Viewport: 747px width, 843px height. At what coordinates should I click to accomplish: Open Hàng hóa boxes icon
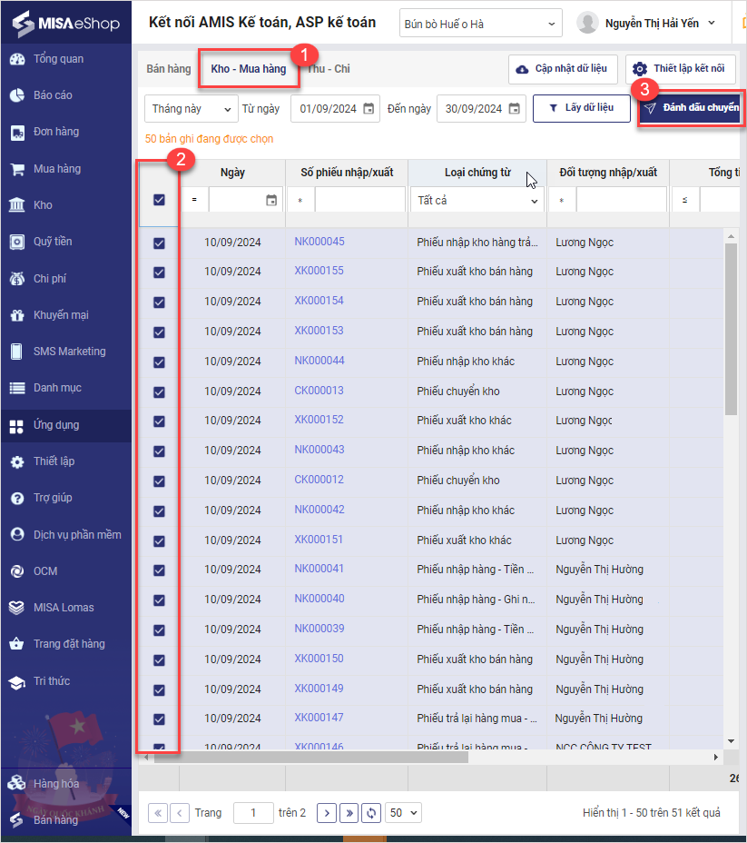tap(17, 783)
